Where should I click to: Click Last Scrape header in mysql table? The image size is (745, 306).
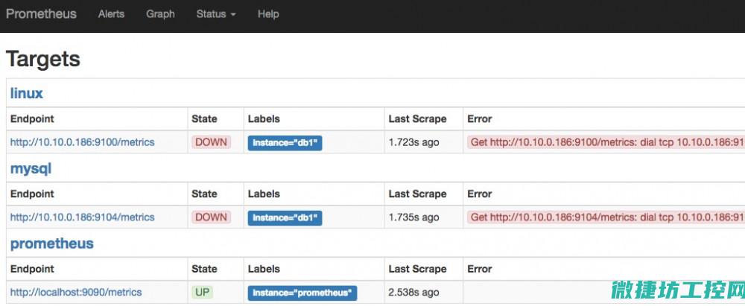418,194
